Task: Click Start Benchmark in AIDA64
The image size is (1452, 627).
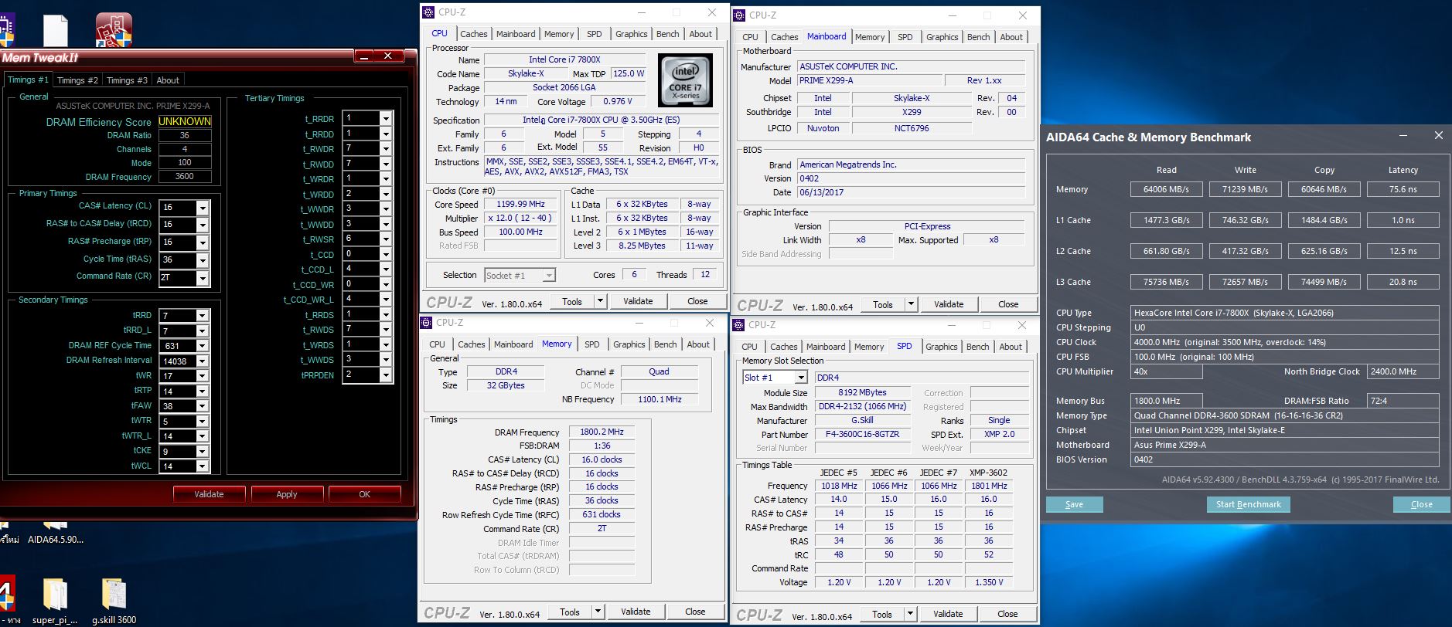Action: pos(1248,504)
